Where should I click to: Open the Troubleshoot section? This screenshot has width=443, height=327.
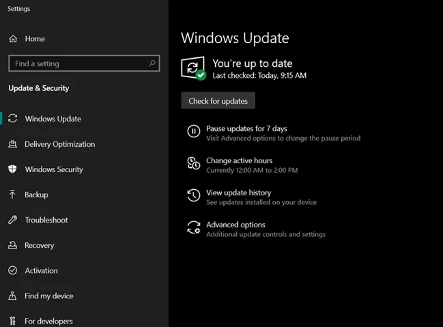click(46, 220)
